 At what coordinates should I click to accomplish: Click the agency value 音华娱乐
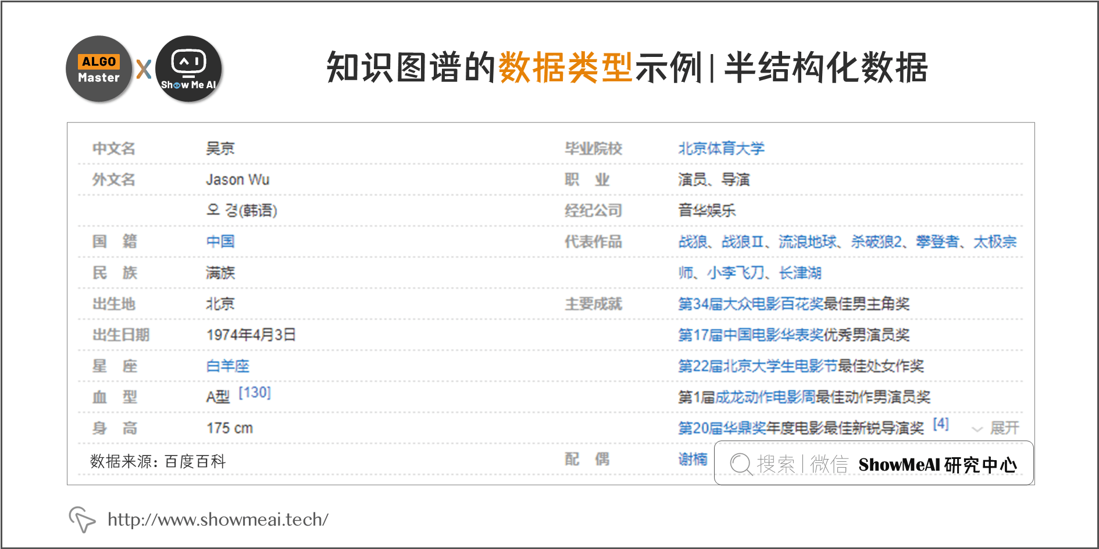click(707, 210)
